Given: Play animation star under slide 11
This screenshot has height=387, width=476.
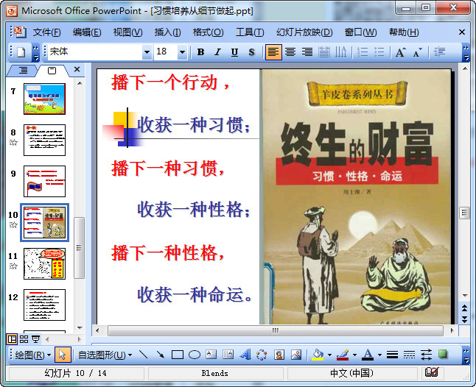Looking at the screenshot, I should [x=13, y=266].
